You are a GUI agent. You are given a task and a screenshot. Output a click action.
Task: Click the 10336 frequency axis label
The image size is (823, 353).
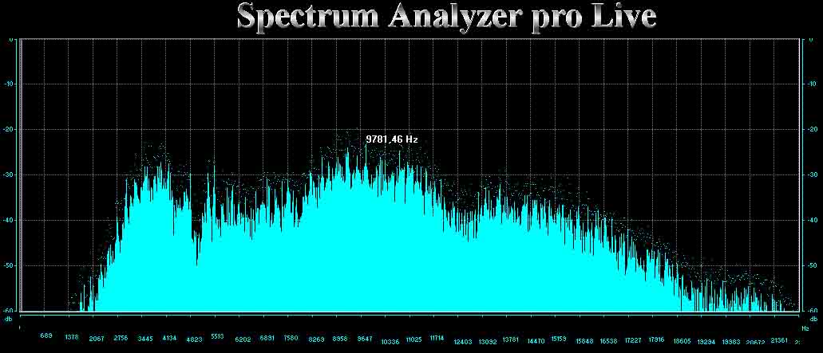(390, 342)
